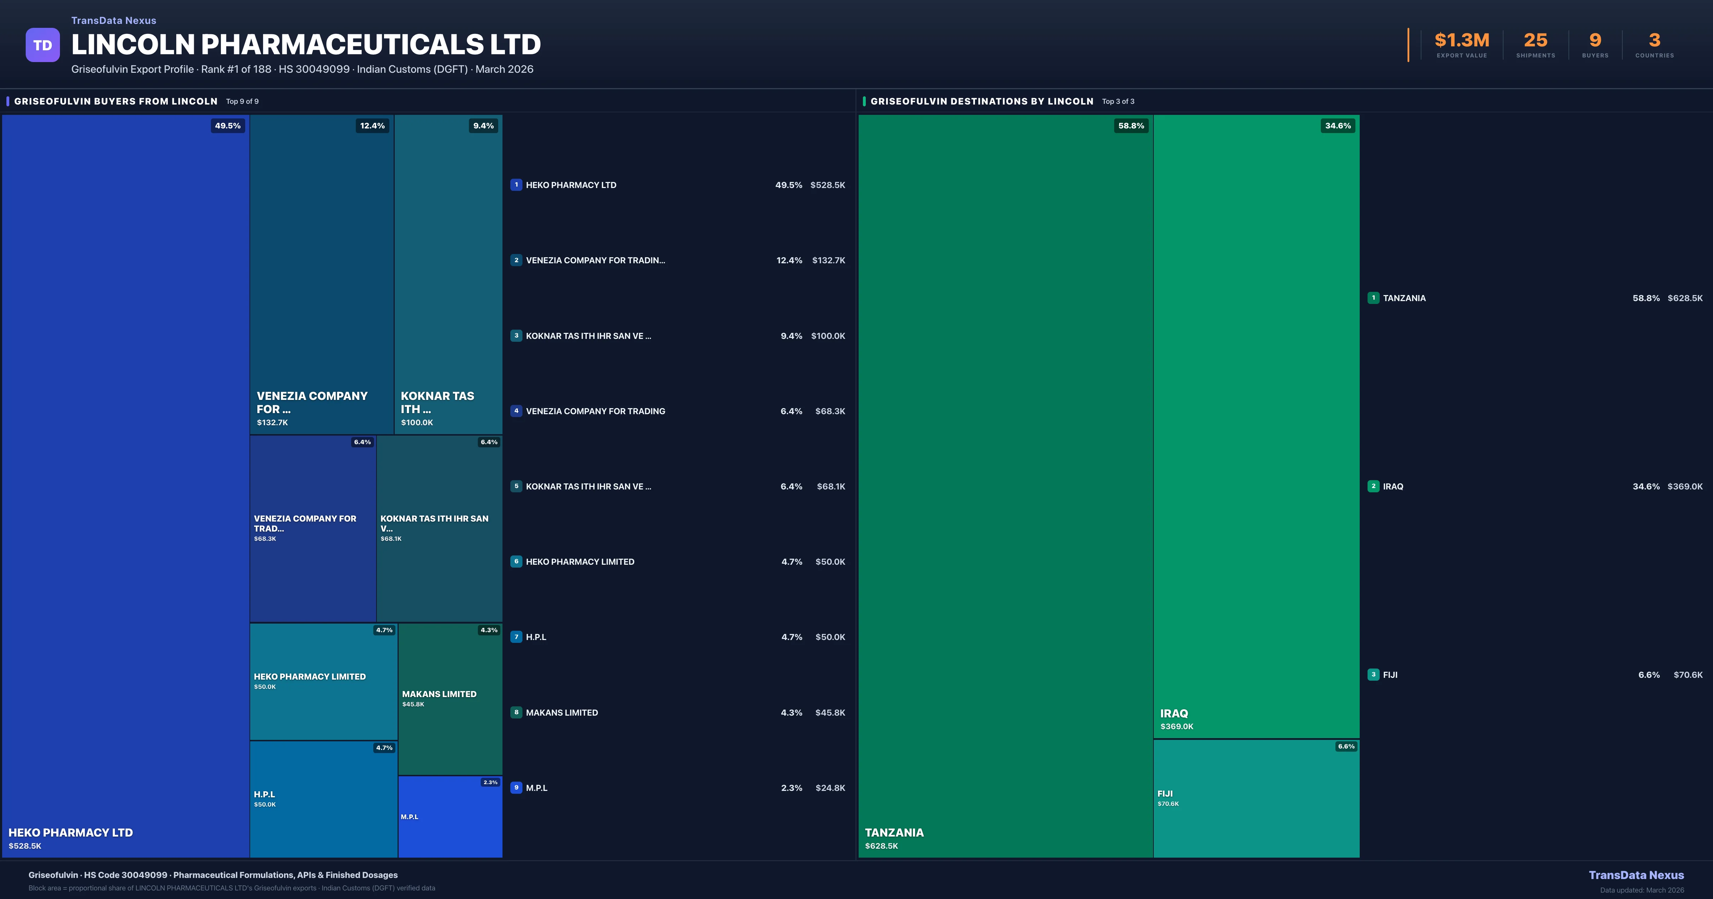Open HEKO PHARMACY LIMITED list entry
The image size is (1713, 899).
tap(580, 562)
